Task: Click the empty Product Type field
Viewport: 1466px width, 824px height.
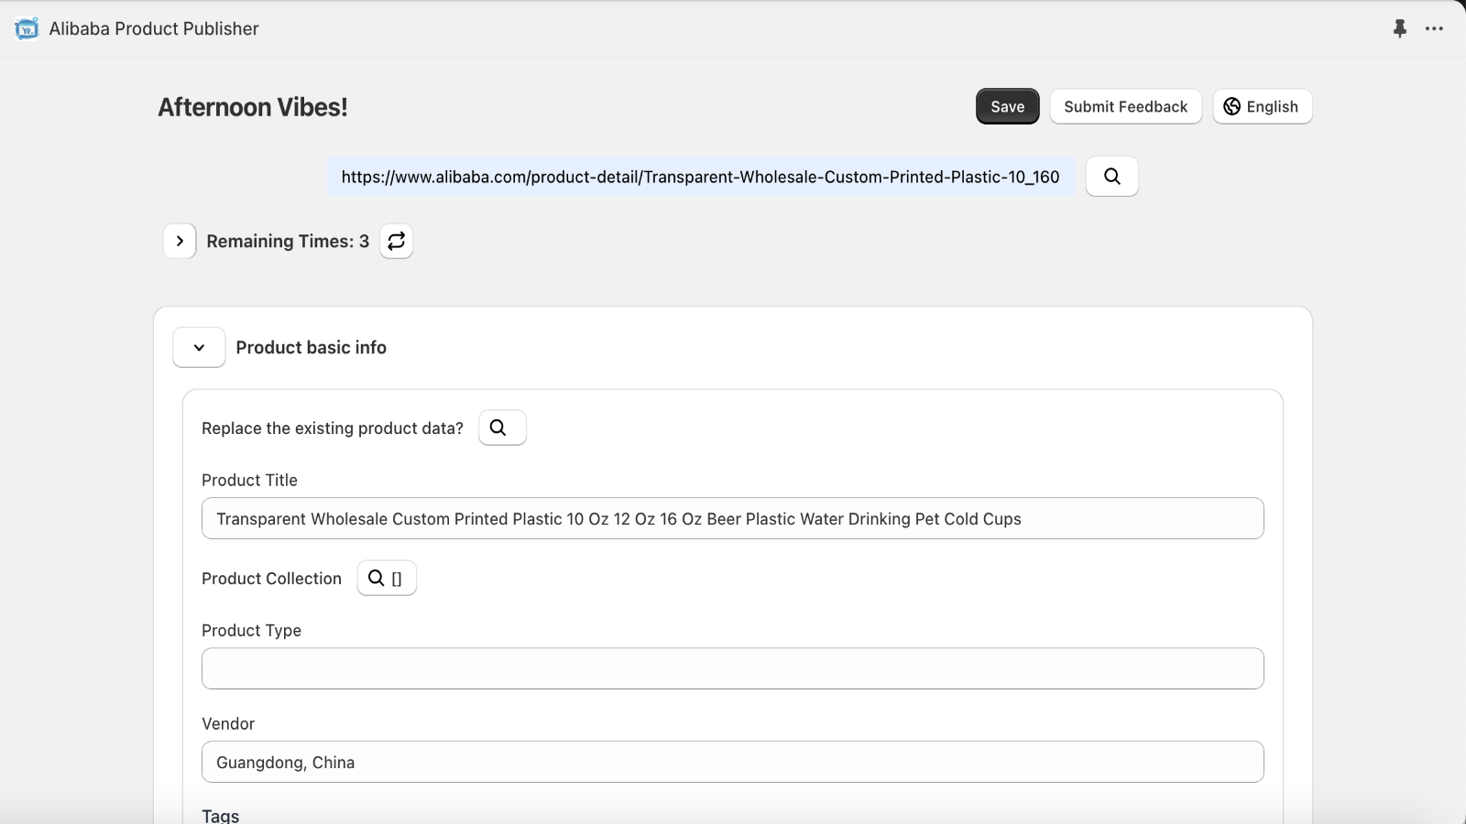Action: click(x=732, y=668)
